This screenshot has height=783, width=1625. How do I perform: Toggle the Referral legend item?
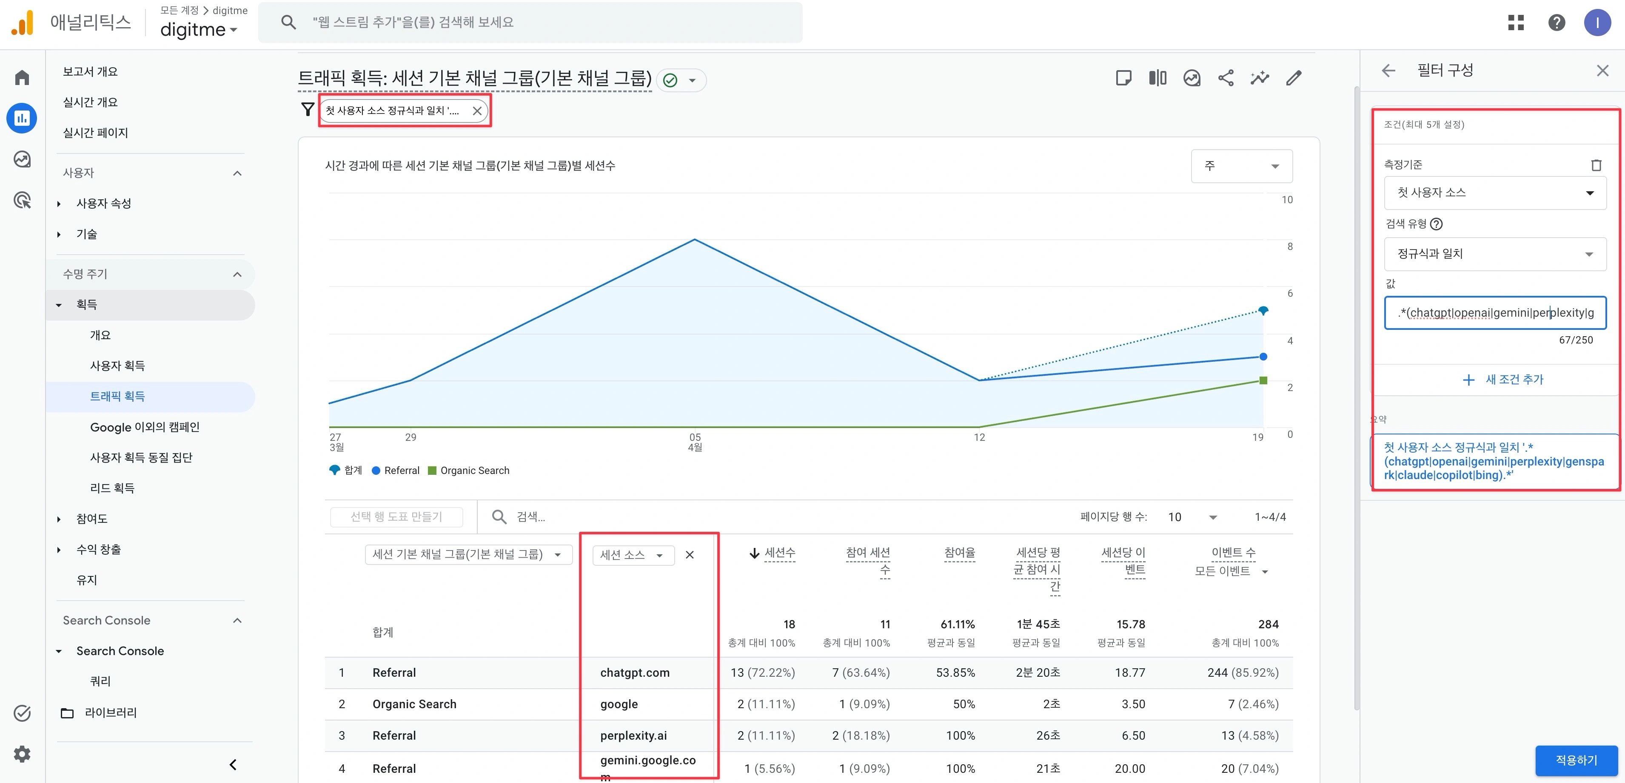point(396,471)
